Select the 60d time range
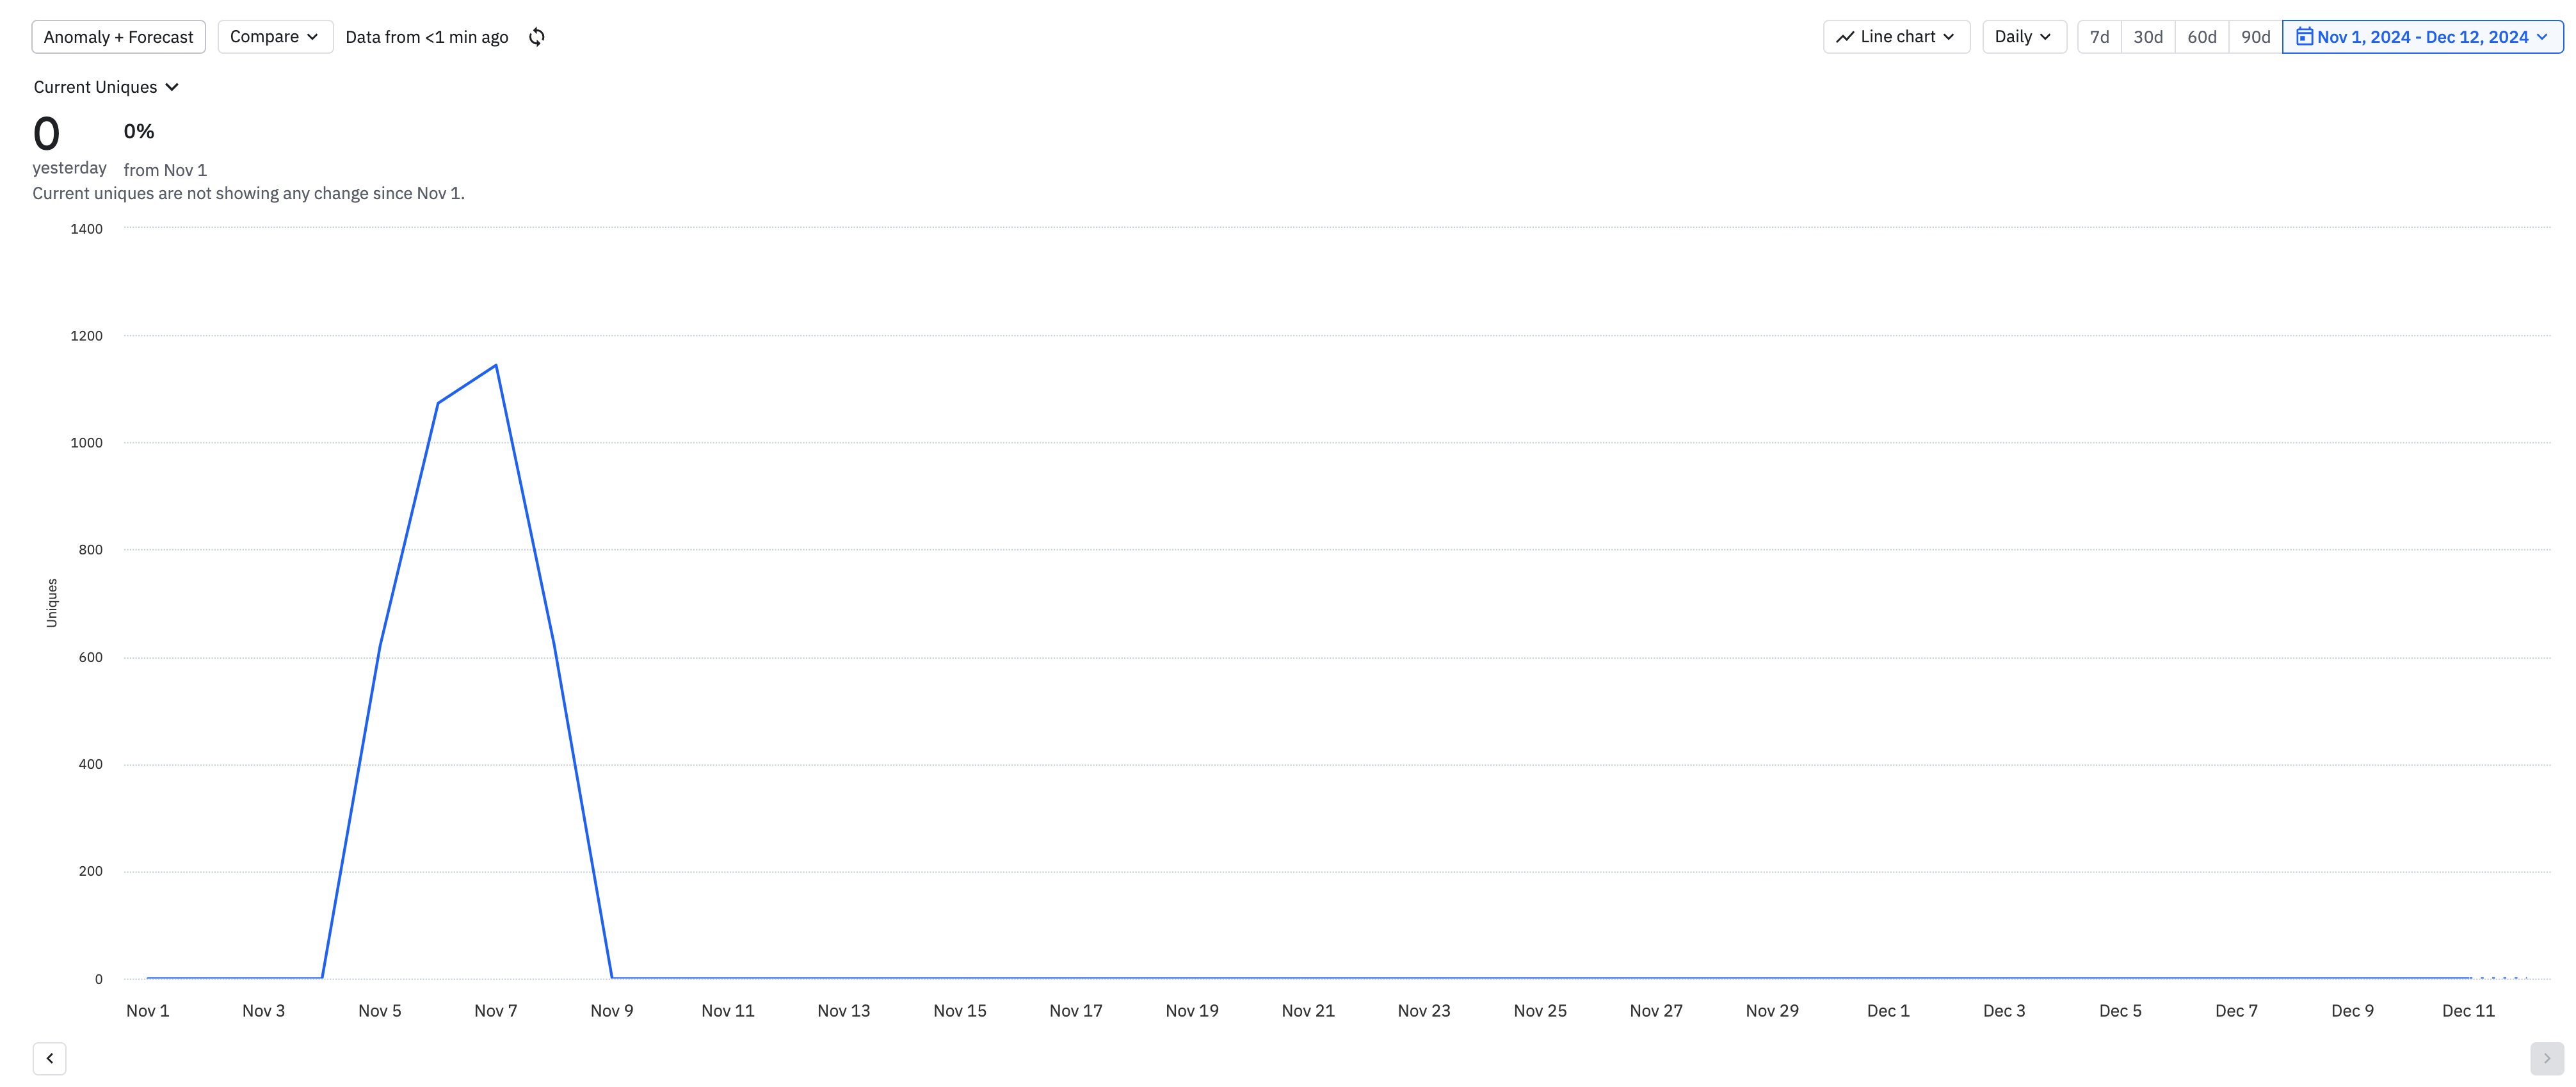2576x1087 pixels. click(x=2202, y=37)
